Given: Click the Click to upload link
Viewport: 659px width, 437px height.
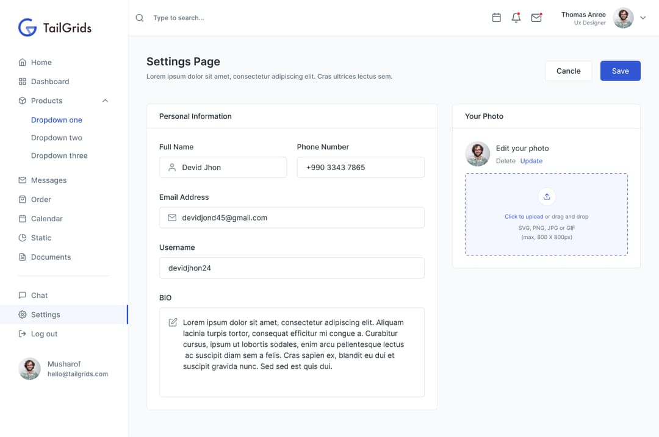Looking at the screenshot, I should (x=525, y=216).
